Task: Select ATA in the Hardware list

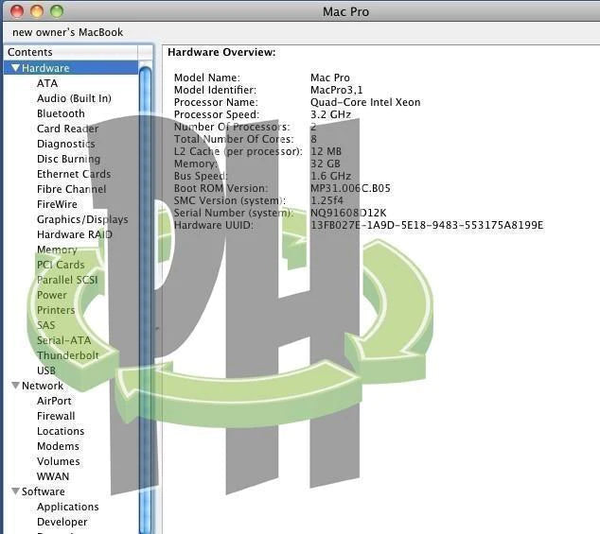Action: 47,83
